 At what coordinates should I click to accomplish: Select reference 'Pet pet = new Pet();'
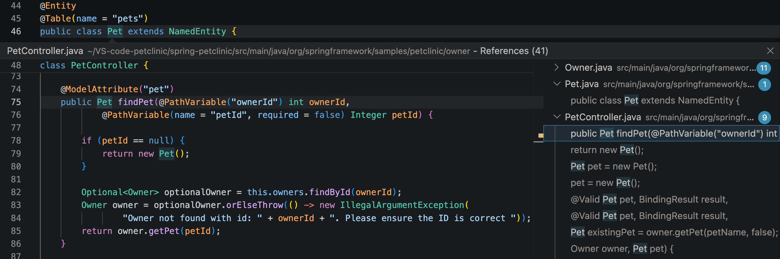(x=613, y=166)
